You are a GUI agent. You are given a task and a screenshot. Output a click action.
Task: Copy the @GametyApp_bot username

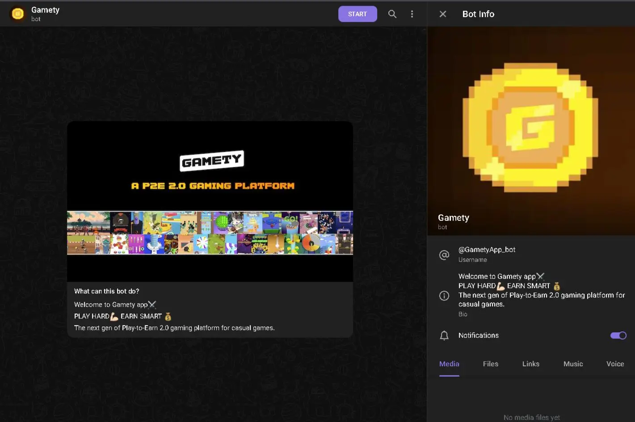pos(487,250)
